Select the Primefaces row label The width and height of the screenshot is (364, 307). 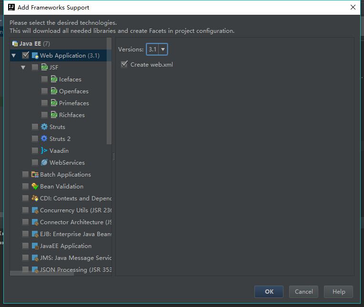74,103
